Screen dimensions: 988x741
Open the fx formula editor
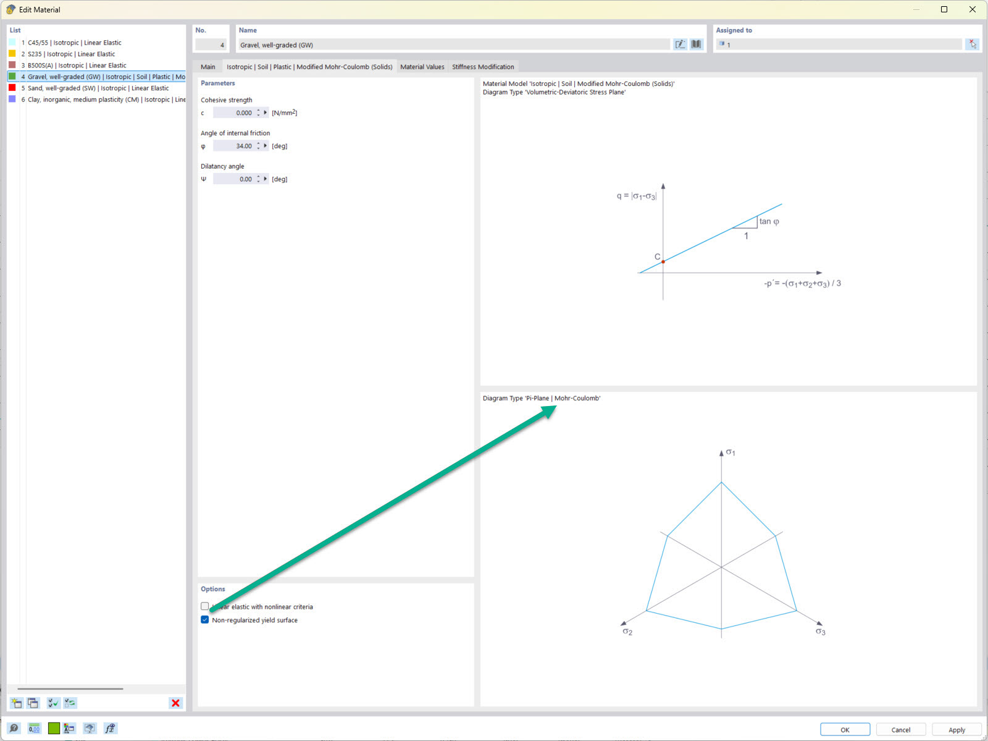coord(110,728)
